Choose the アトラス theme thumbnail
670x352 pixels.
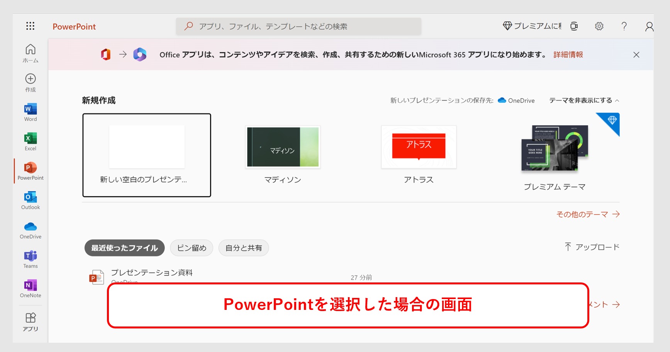tap(419, 147)
